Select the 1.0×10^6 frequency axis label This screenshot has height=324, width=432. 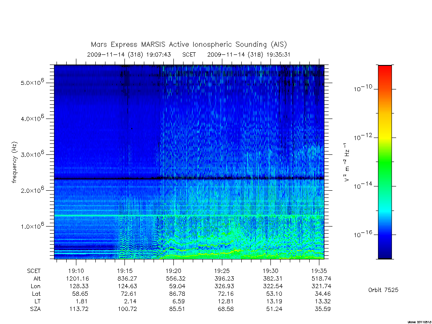[x=32, y=225]
